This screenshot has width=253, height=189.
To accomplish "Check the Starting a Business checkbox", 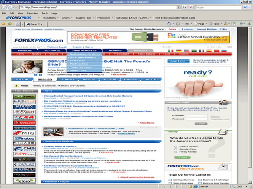I will 170,180.
